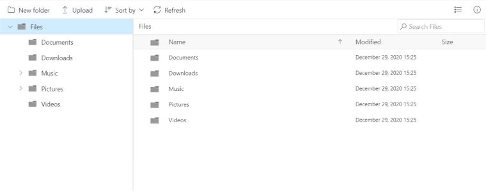Image resolution: width=486 pixels, height=192 pixels.
Task: Select the Pictures folder in the file list
Action: (179, 104)
